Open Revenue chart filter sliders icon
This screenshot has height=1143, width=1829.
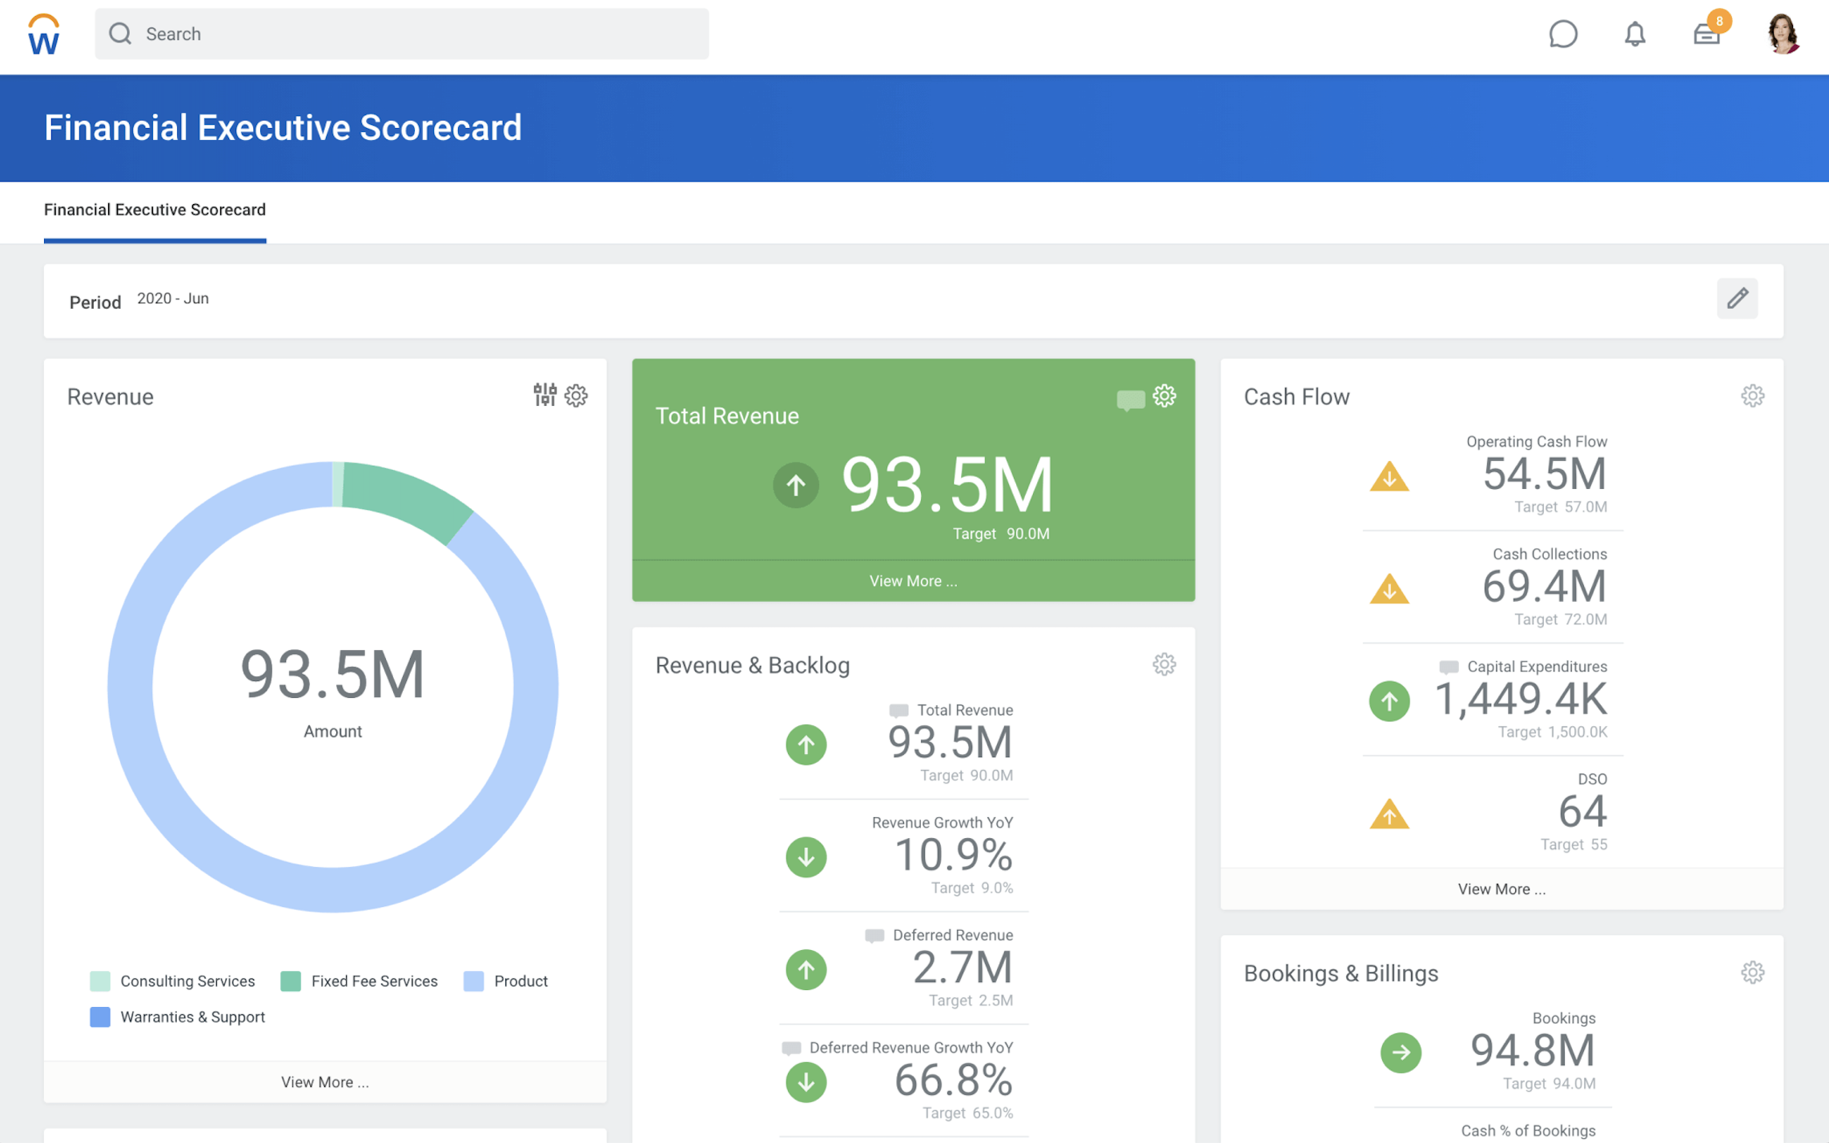click(x=545, y=395)
